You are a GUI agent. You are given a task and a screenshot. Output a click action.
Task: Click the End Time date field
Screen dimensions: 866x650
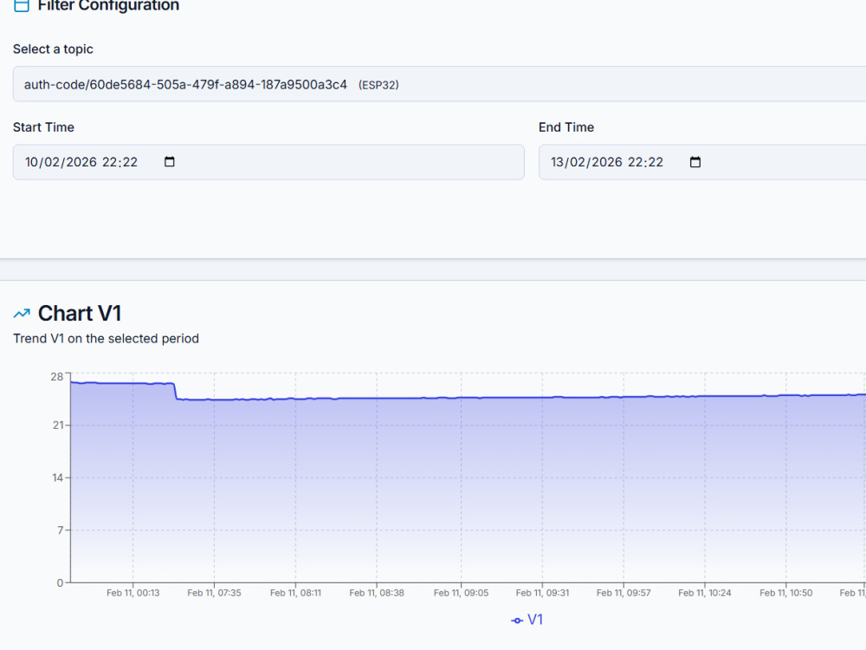(702, 162)
